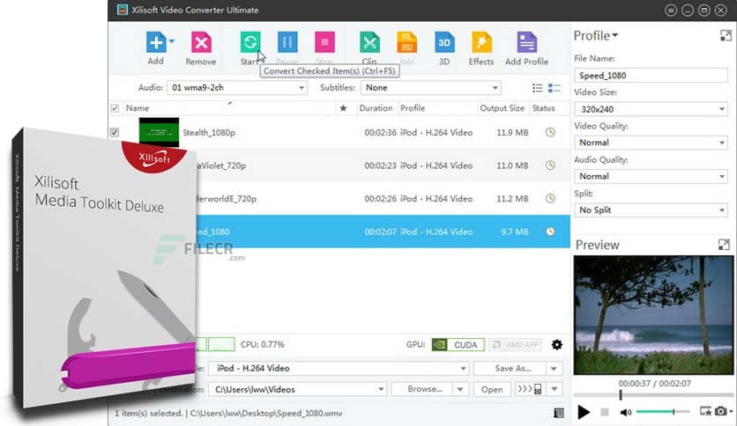737x426 pixels.
Task: Open the destination folder path dropdown
Action: point(297,389)
